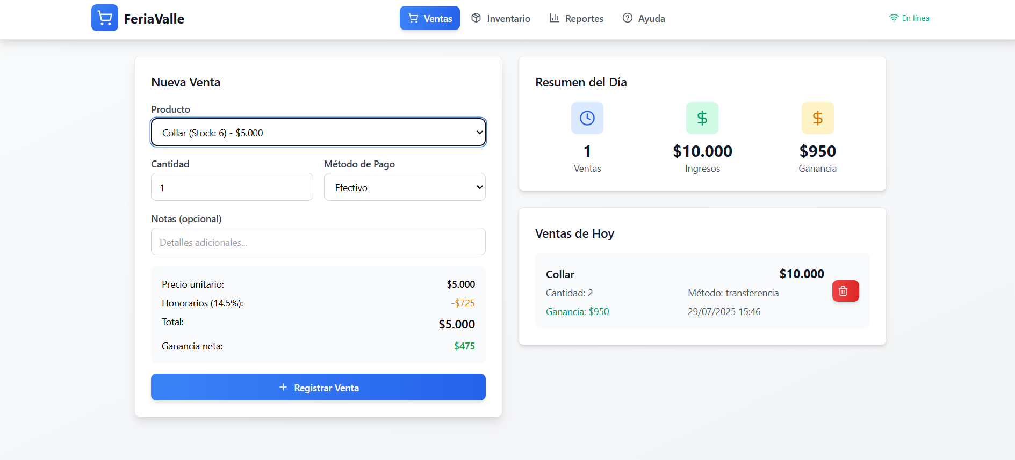Focus the Cantidad input field
This screenshot has height=460, width=1015.
[232, 187]
